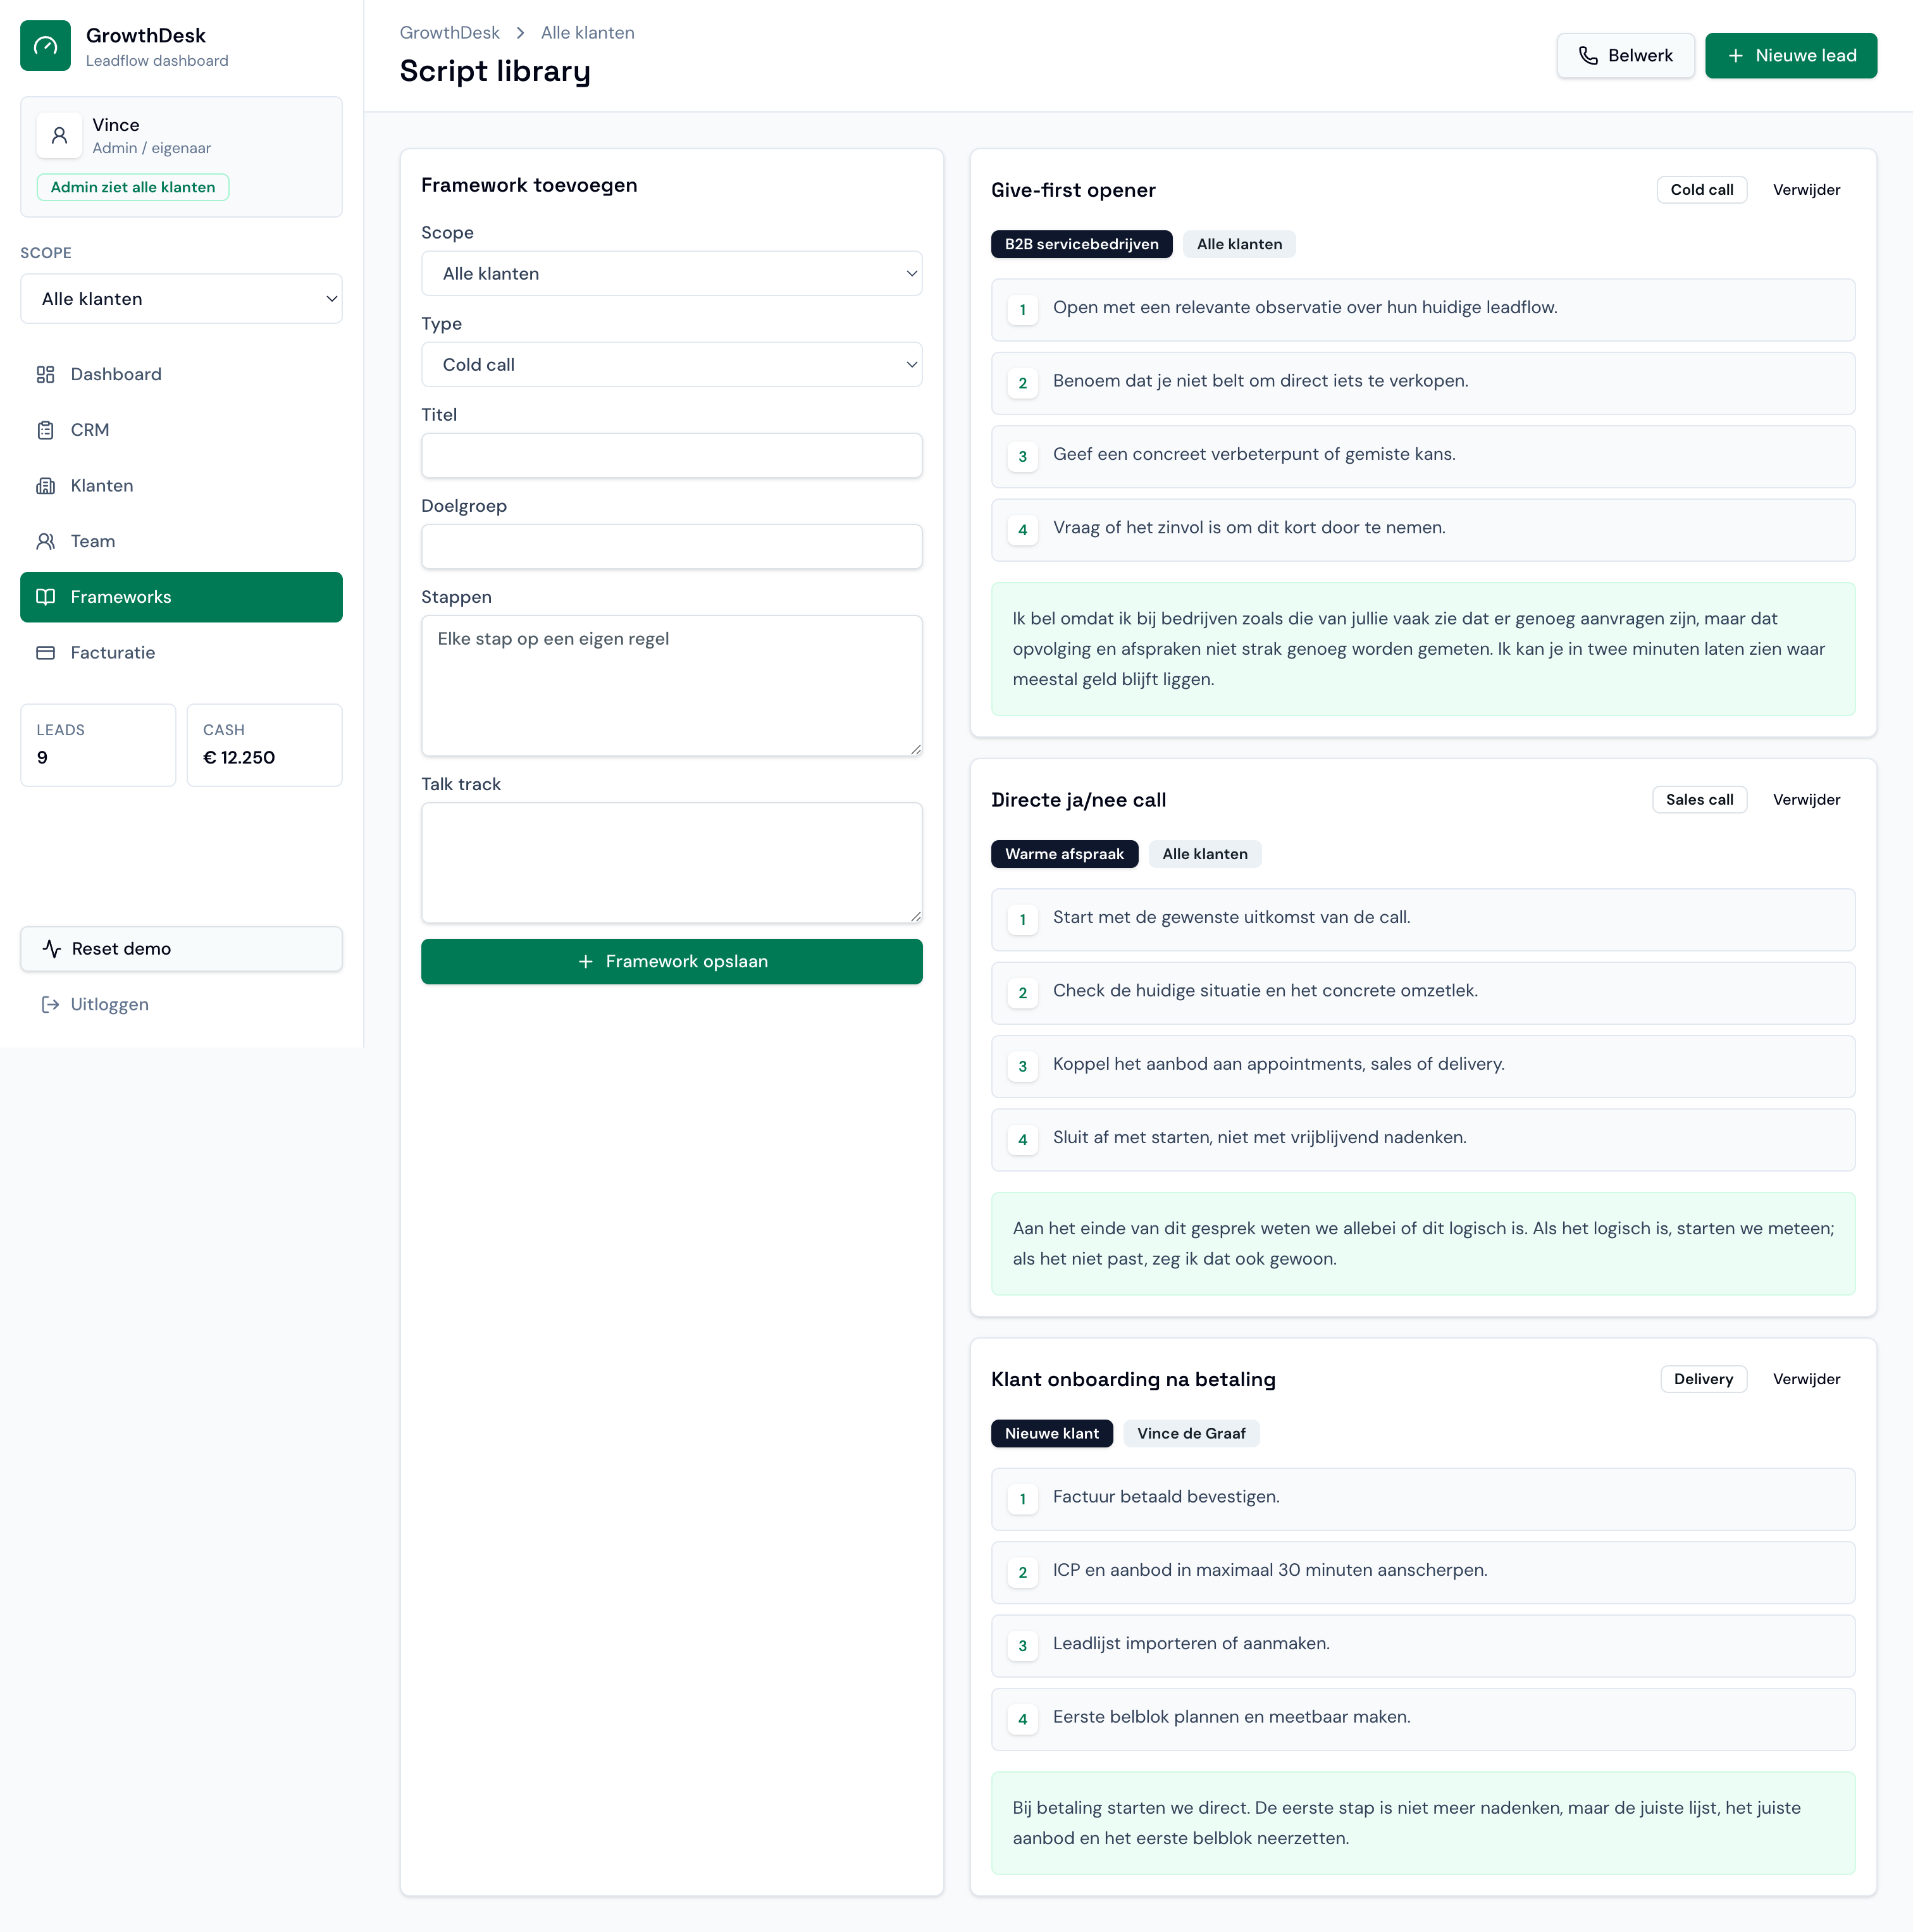Image resolution: width=1913 pixels, height=1932 pixels.
Task: Click the Alle klanten breadcrumb
Action: [x=587, y=33]
